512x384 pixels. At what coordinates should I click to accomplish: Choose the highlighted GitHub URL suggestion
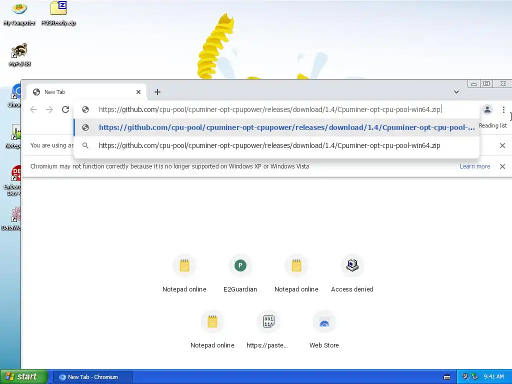pos(276,127)
